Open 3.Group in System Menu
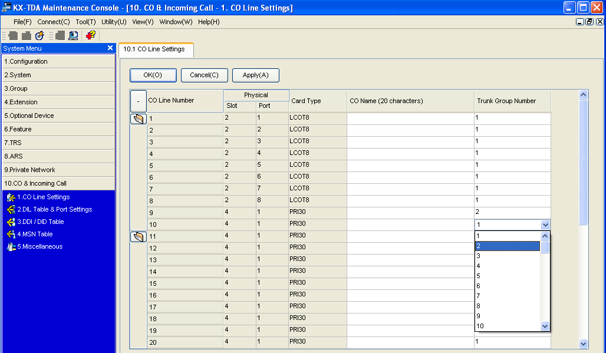The width and height of the screenshot is (606, 353). tap(59, 88)
